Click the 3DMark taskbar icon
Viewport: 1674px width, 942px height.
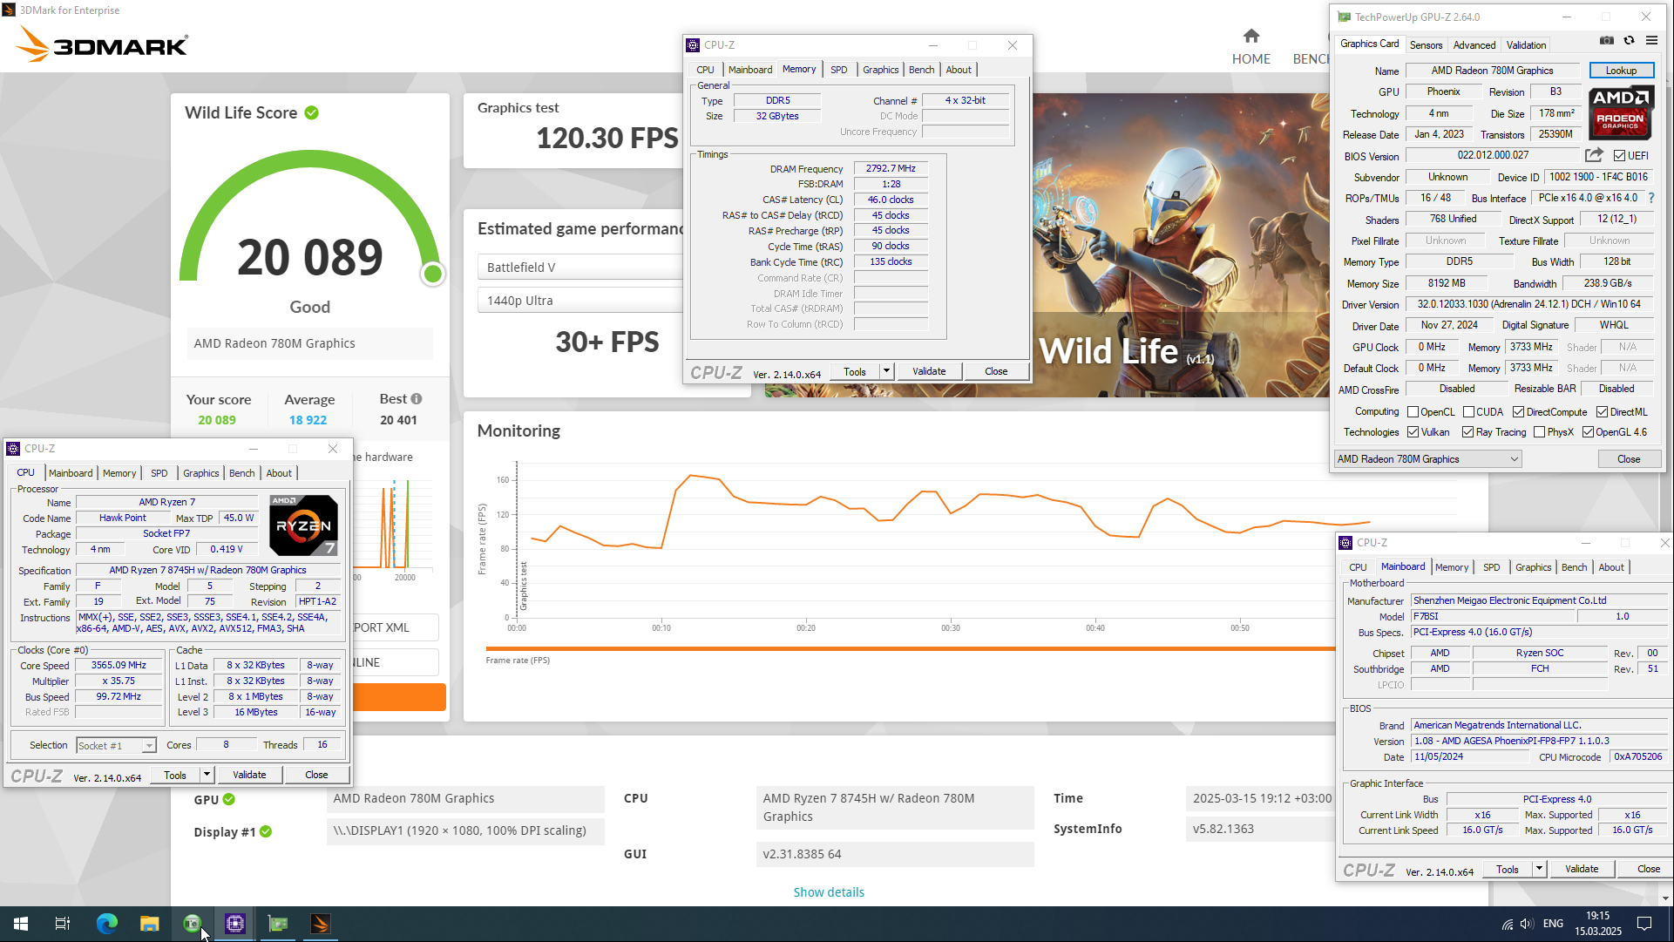click(320, 924)
